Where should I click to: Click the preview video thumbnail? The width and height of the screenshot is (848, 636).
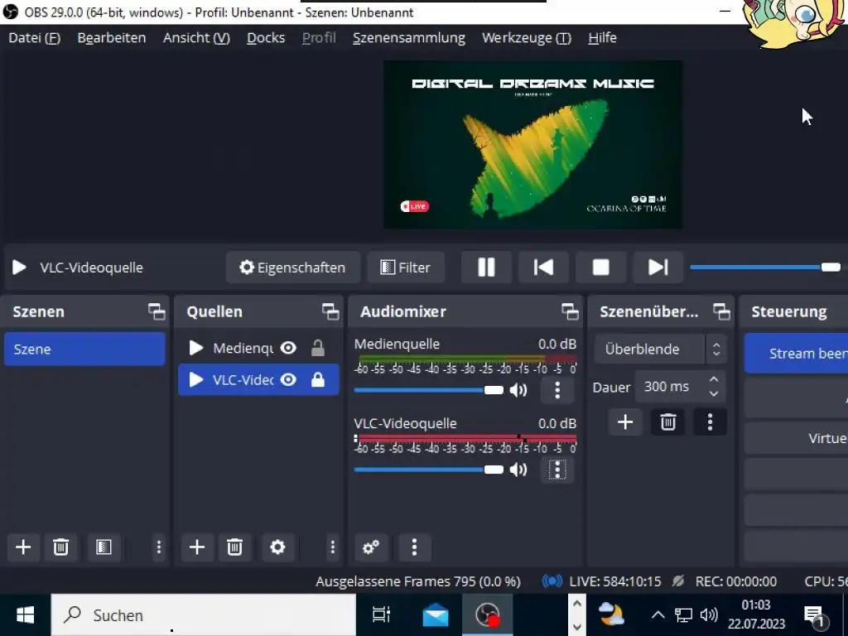(x=532, y=144)
